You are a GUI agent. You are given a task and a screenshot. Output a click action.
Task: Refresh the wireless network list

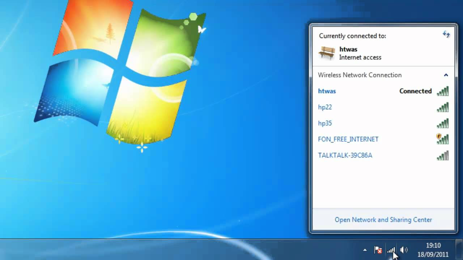(x=446, y=34)
